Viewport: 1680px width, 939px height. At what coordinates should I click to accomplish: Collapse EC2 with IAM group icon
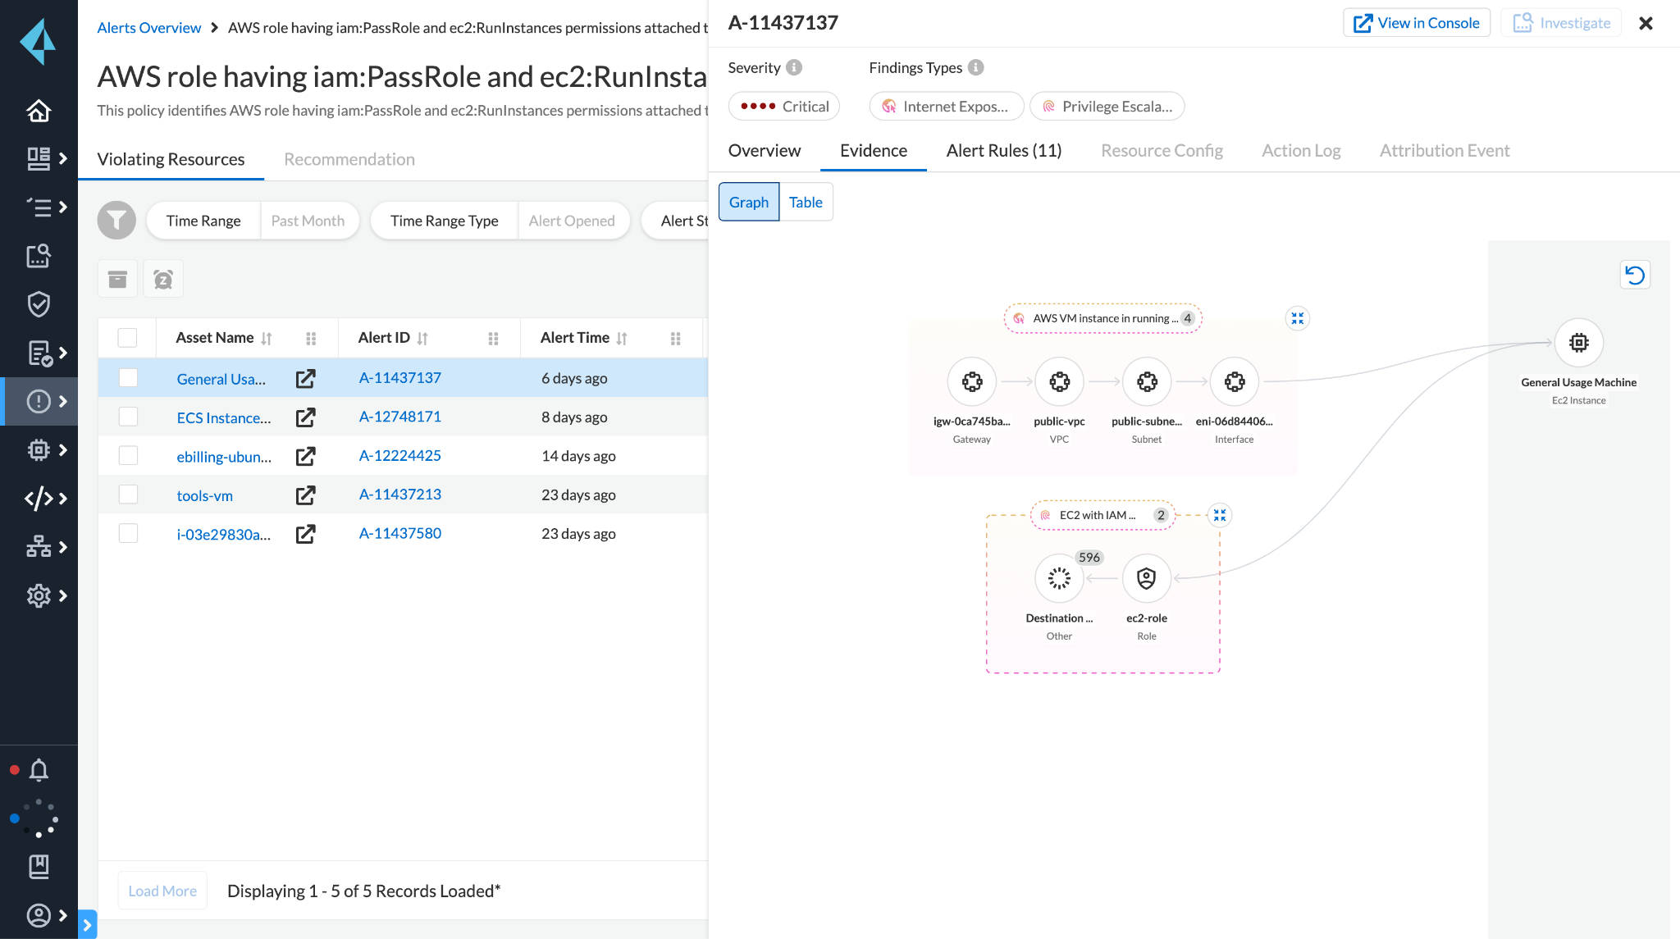pos(1220,515)
